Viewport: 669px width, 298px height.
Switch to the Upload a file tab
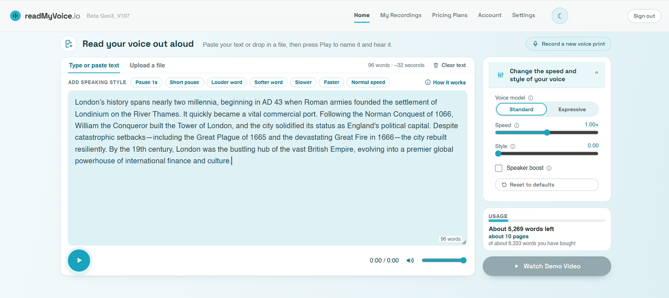tap(147, 65)
